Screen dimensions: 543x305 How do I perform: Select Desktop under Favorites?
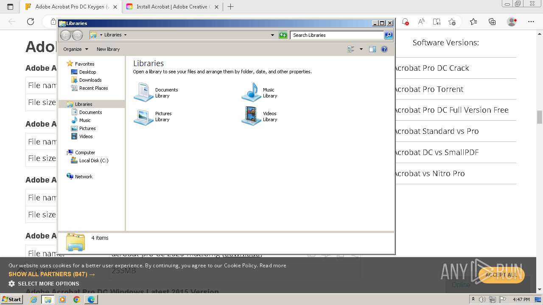(x=87, y=72)
